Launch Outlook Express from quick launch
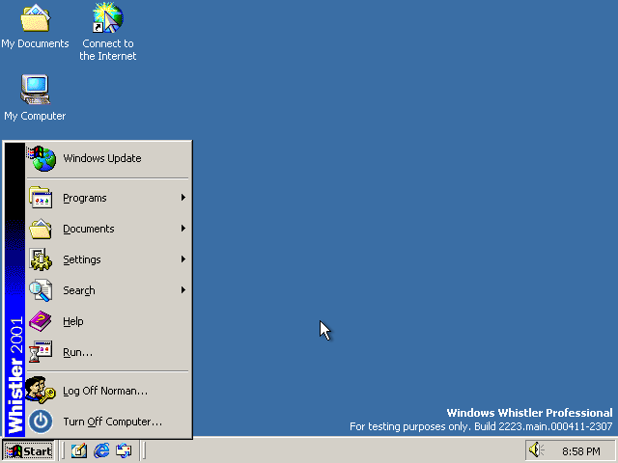 [123, 450]
